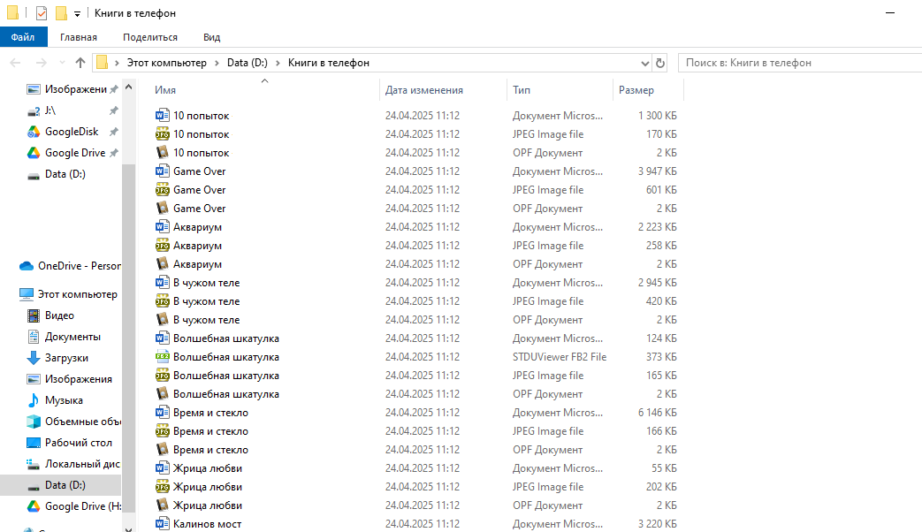Select JPEG icon of Волшебная шкатулка

(x=163, y=375)
